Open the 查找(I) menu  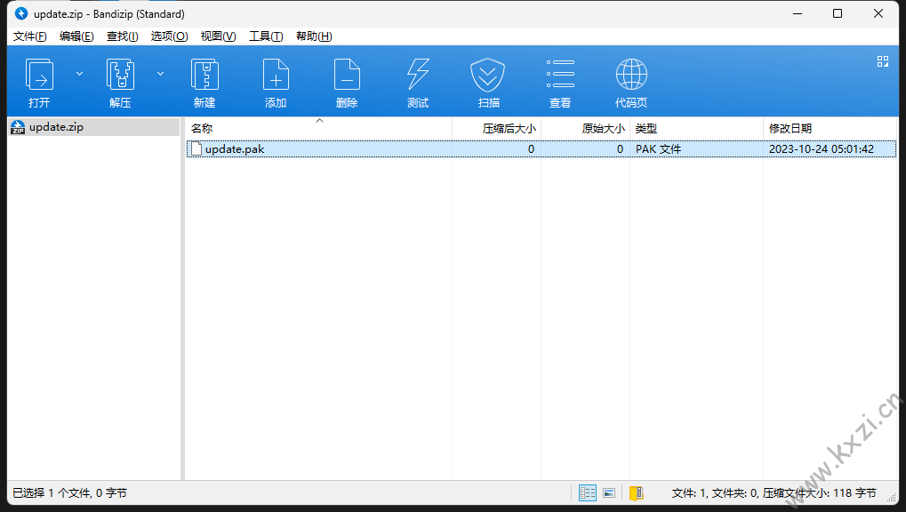tap(123, 36)
